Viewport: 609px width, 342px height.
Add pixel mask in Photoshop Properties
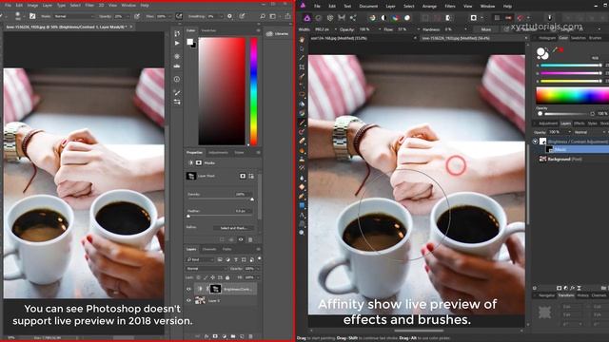coord(243,176)
